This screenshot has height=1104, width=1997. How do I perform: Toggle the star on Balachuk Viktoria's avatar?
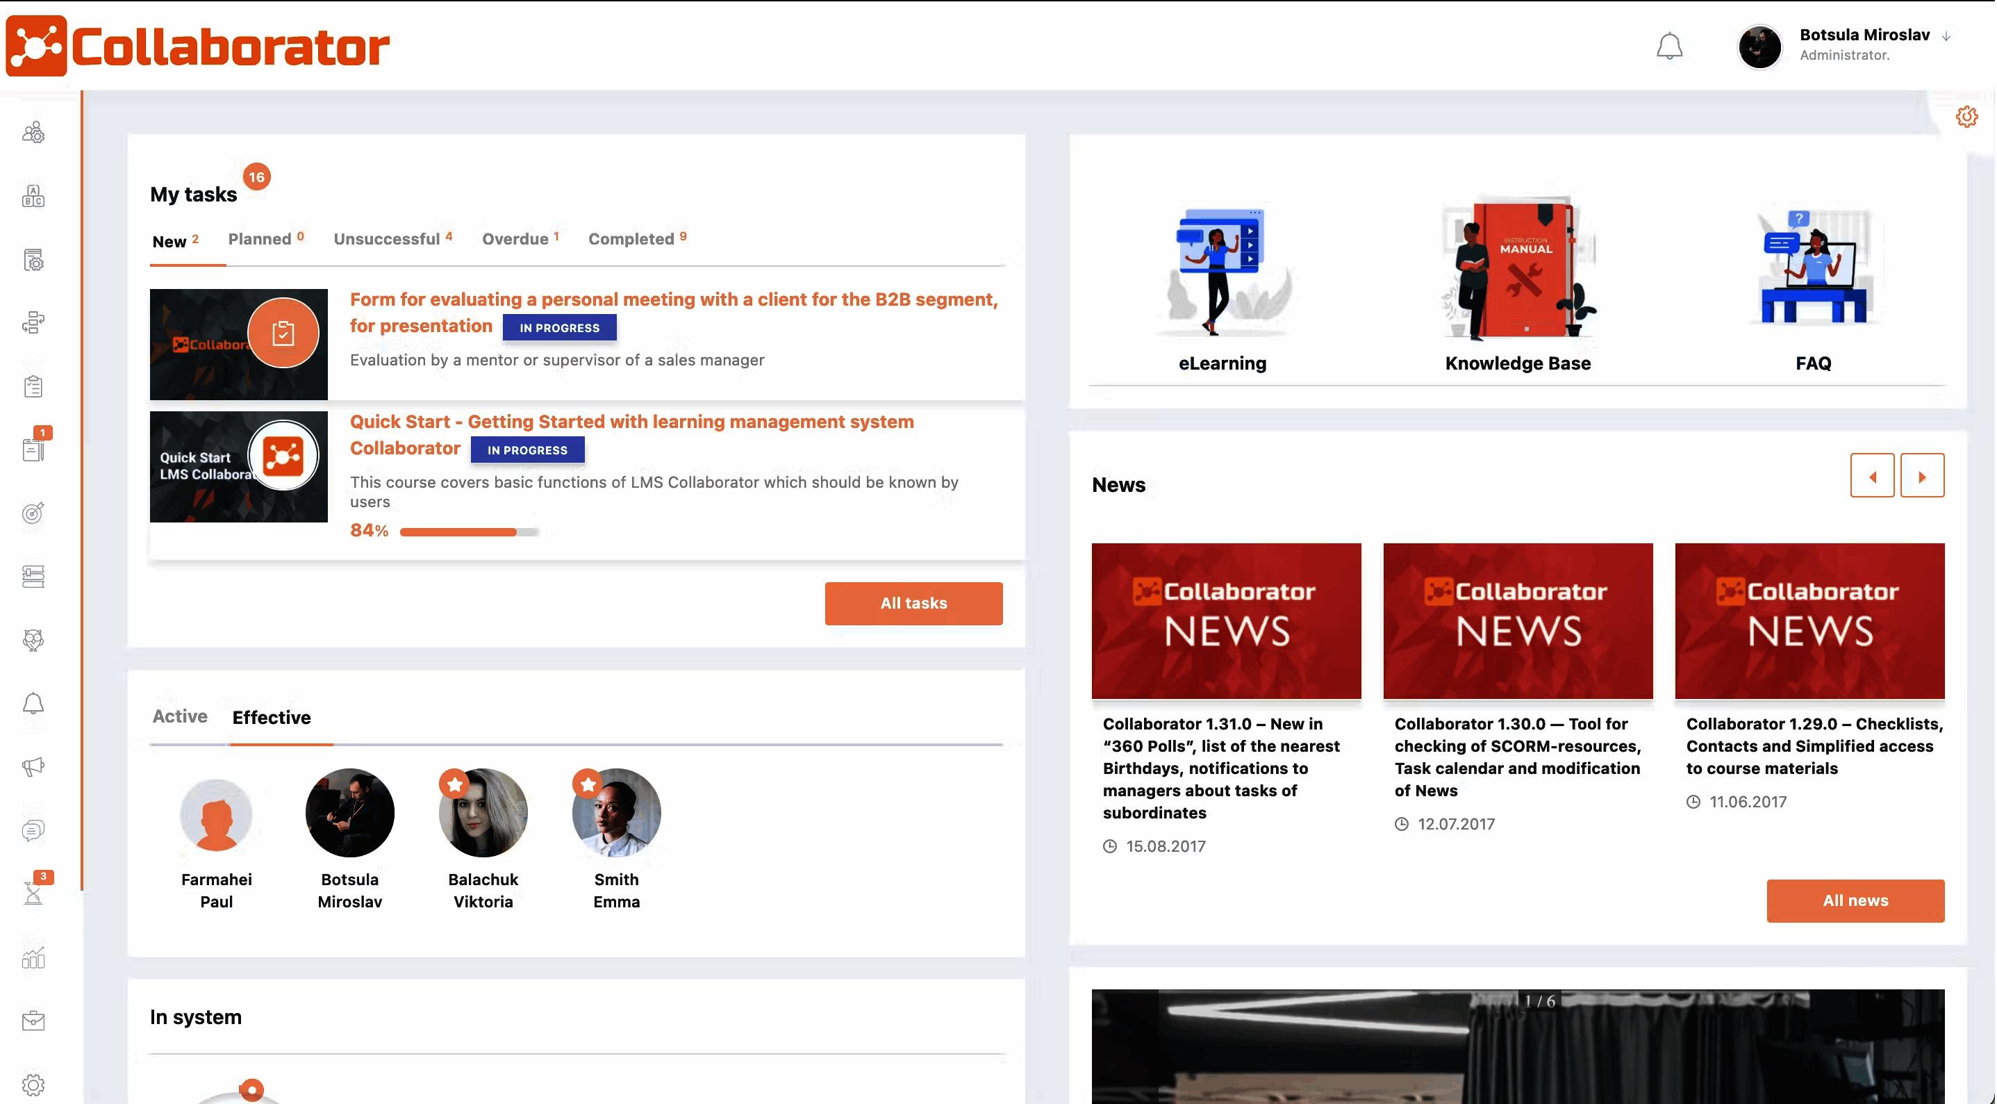(x=454, y=784)
